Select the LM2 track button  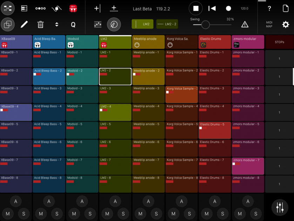coord(142,24)
